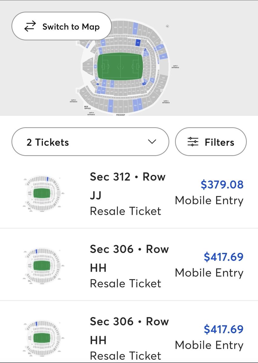Click the last listing's $417.69 price
The image size is (258, 363).
click(x=223, y=329)
